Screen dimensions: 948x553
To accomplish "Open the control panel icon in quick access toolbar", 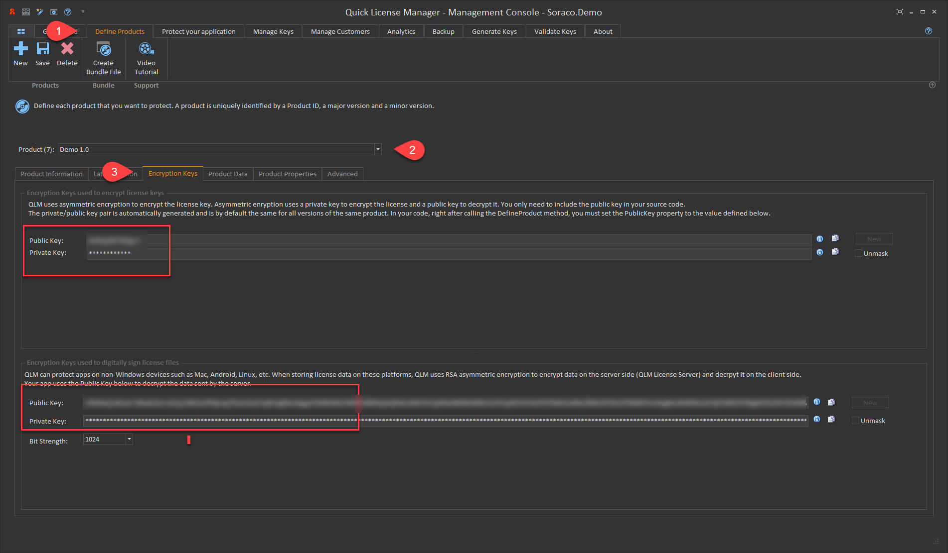I will click(26, 12).
